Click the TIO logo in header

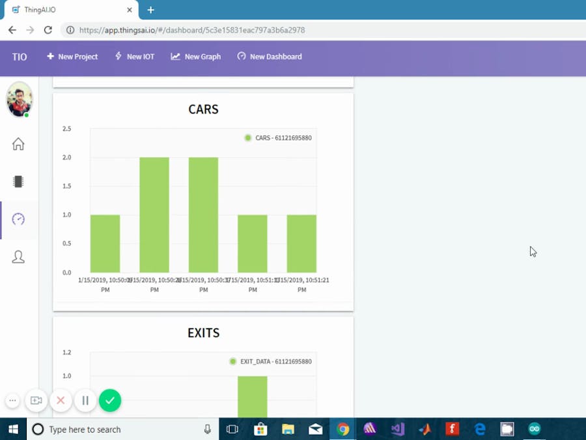20,57
